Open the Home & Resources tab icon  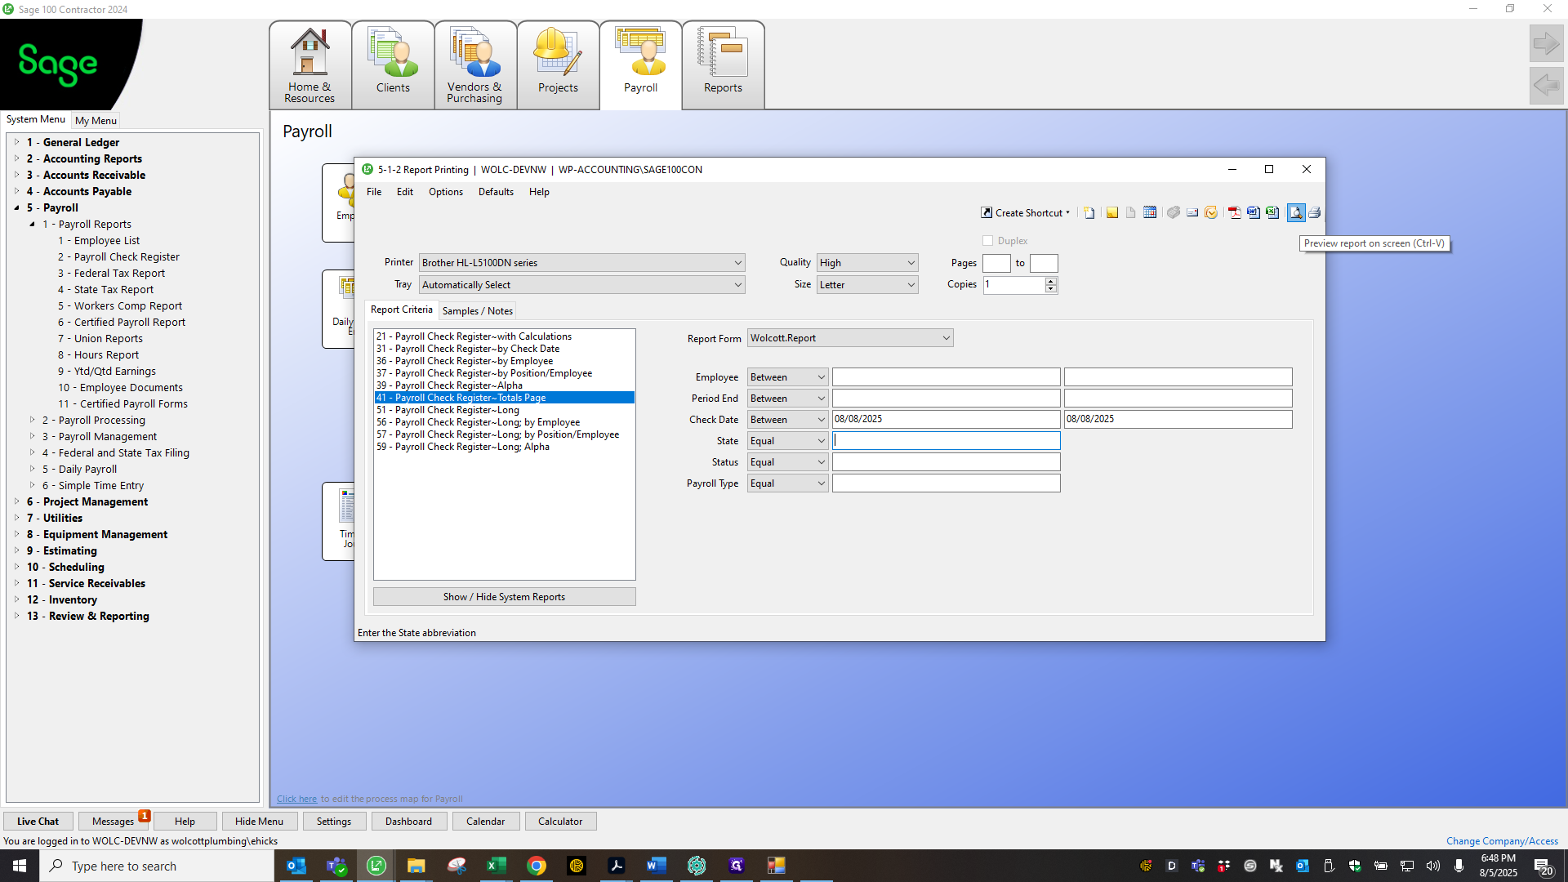click(x=310, y=65)
